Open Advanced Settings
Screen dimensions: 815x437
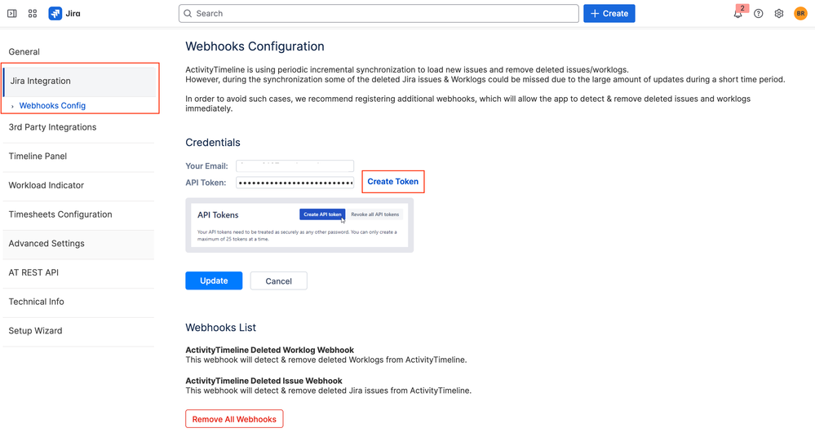point(78,244)
